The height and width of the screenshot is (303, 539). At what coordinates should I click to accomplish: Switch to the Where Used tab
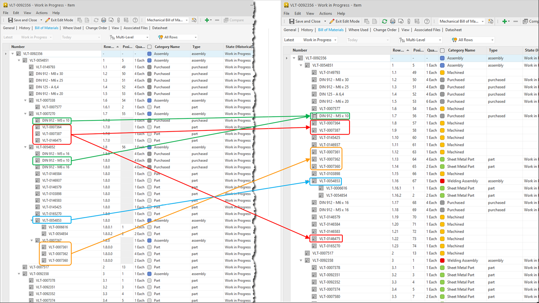coord(72,28)
